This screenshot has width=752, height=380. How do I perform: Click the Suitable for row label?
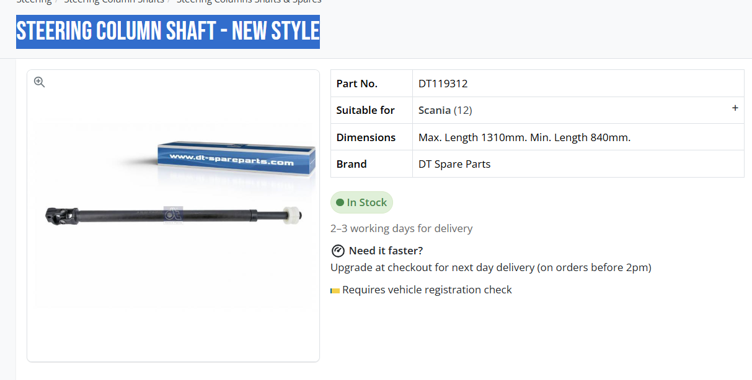[x=365, y=110]
